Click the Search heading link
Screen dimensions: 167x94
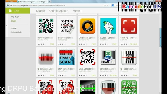[x=40, y=11]
